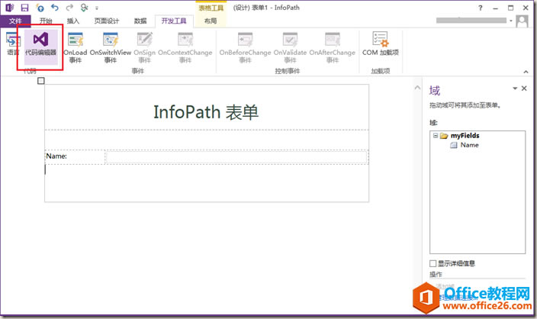Click the OnValidate event button

[x=290, y=47]
